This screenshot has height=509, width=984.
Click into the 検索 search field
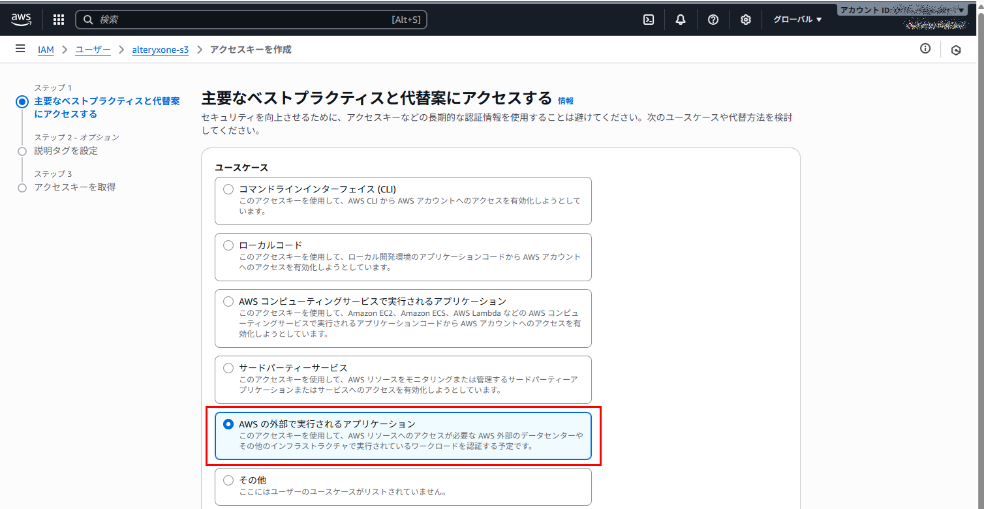click(x=241, y=20)
